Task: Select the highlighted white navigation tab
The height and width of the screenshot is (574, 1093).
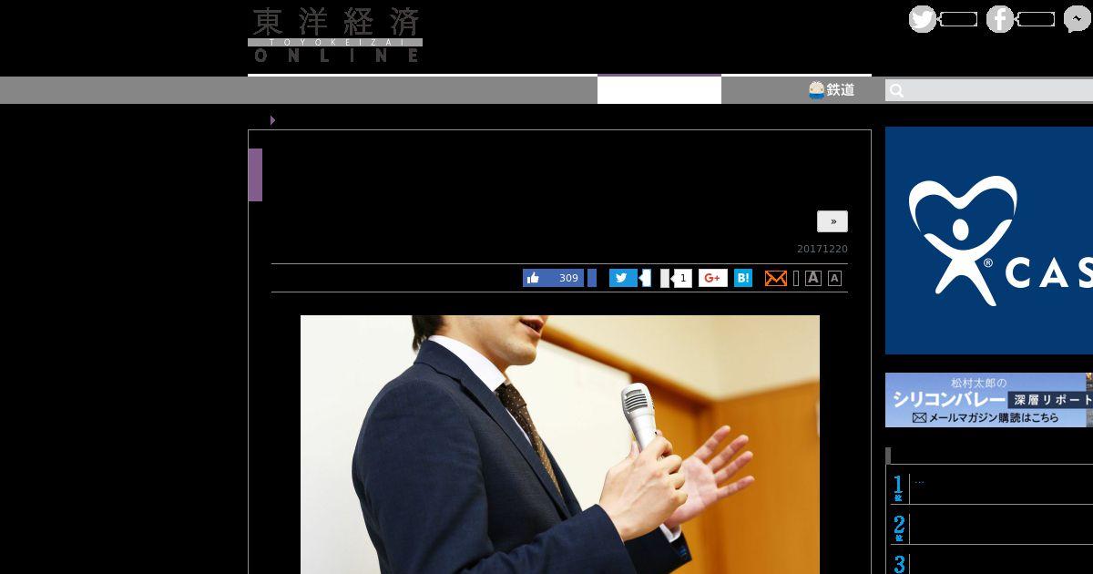Action: 659,89
